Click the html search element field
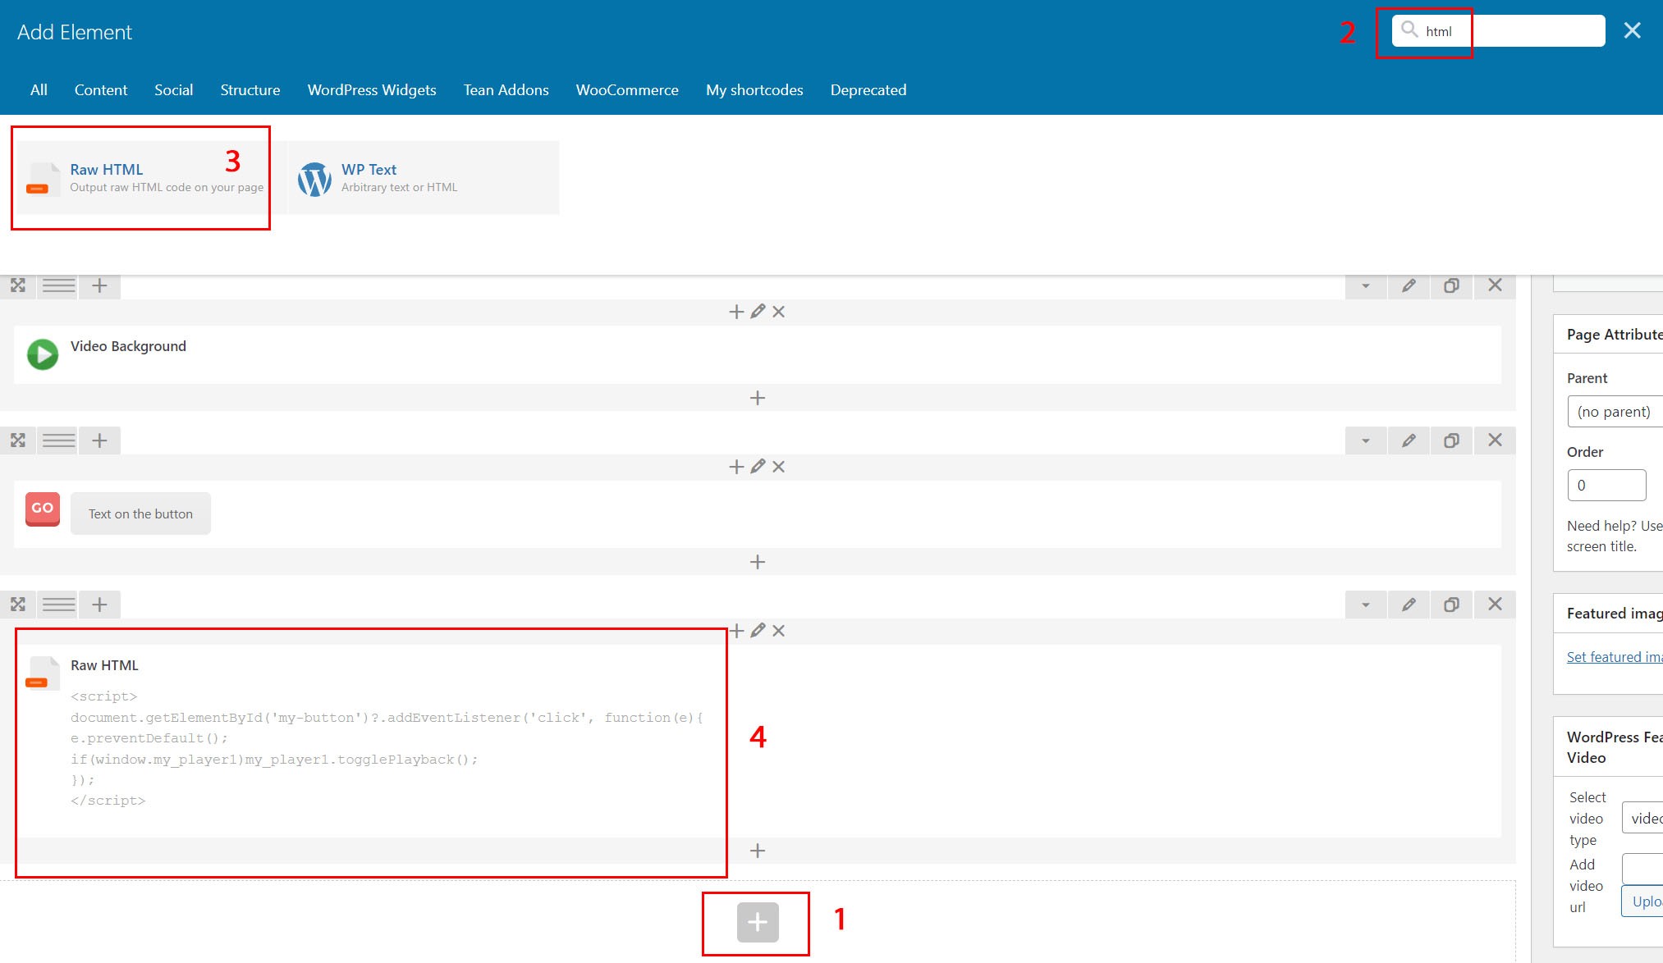 pyautogui.click(x=1498, y=31)
